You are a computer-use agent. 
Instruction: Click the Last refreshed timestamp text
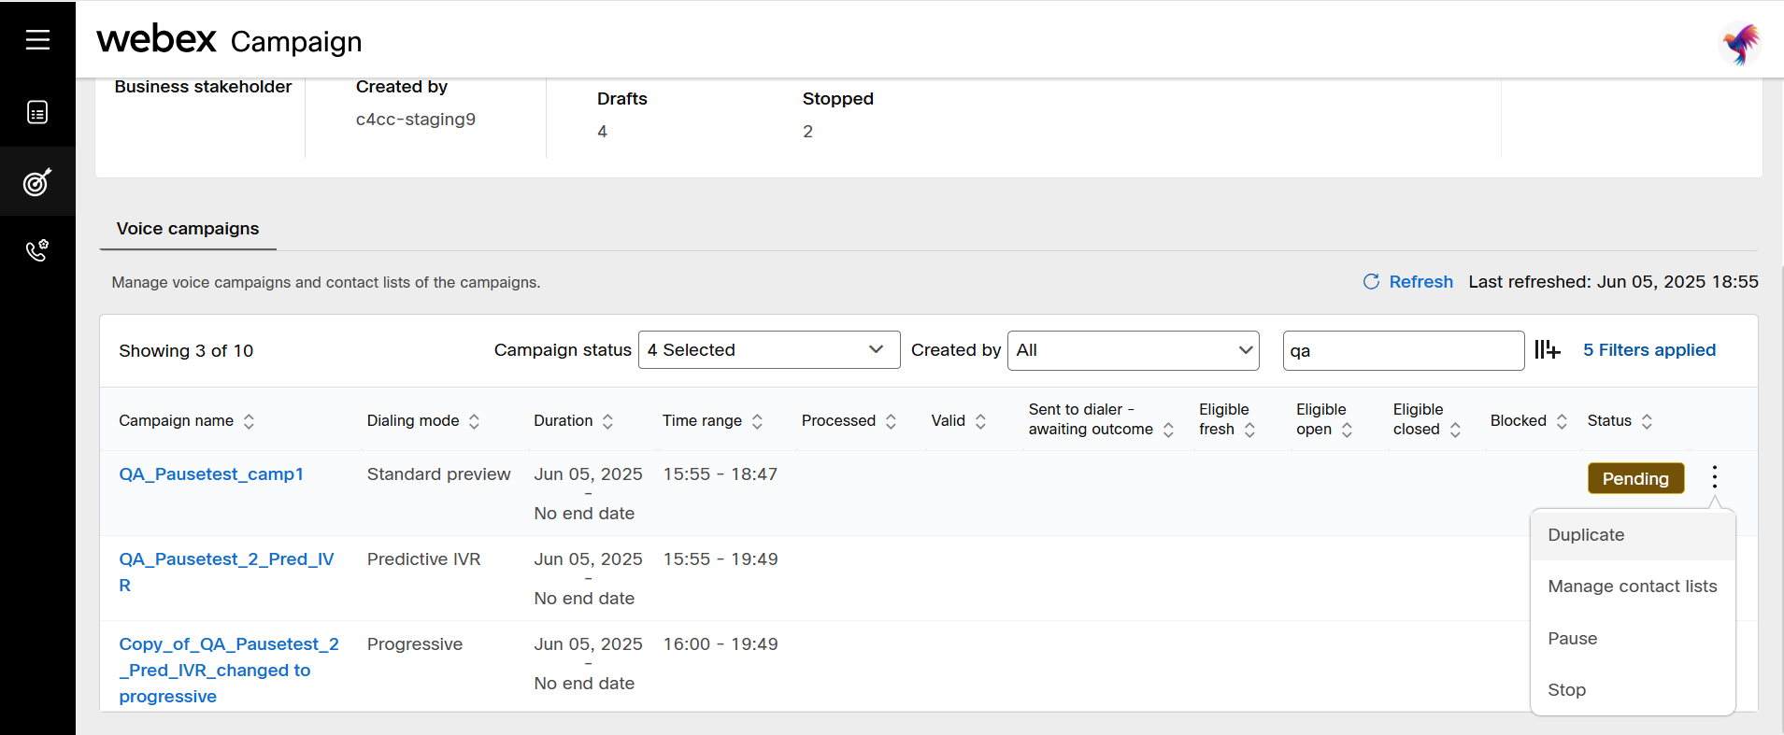[1613, 282]
